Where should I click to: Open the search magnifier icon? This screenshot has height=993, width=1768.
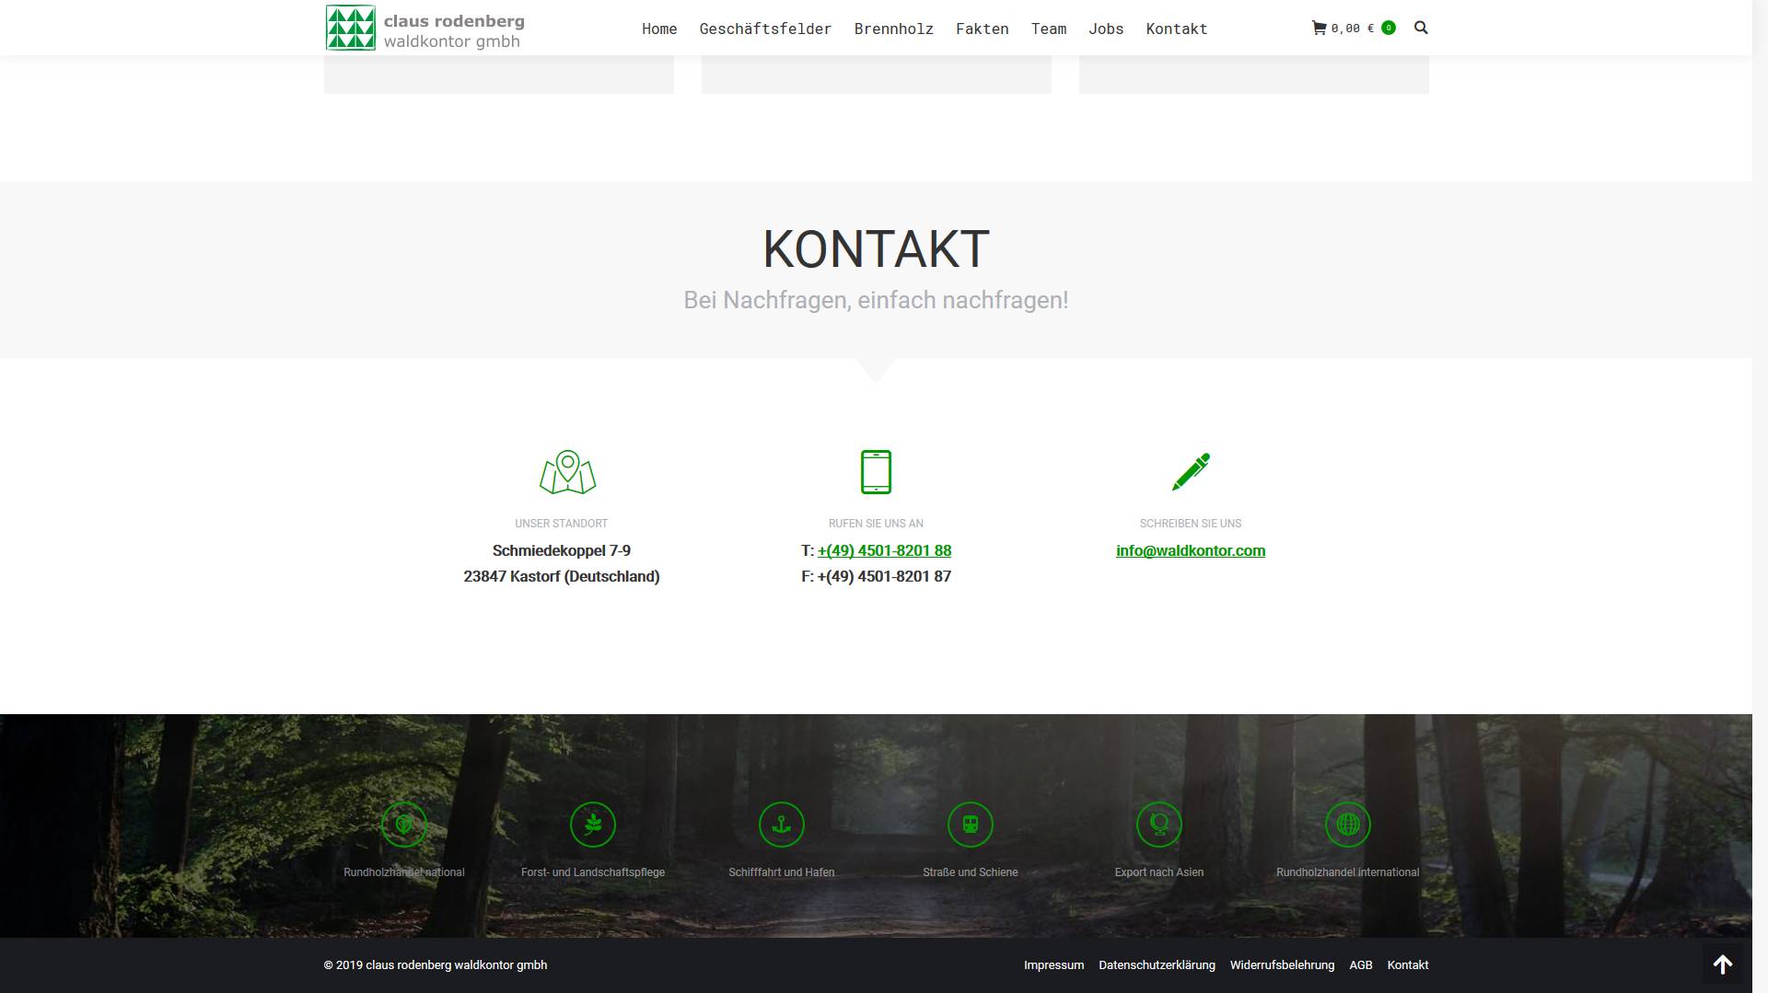click(1421, 28)
